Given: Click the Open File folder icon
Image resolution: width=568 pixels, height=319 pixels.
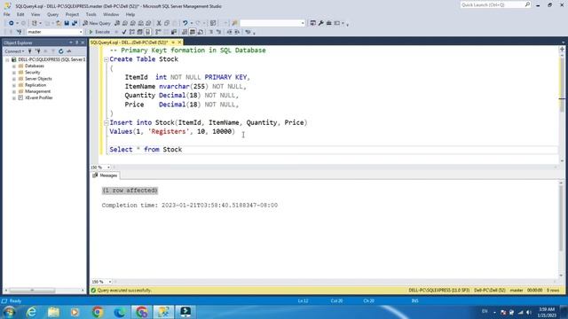Looking at the screenshot, I should (x=59, y=23).
